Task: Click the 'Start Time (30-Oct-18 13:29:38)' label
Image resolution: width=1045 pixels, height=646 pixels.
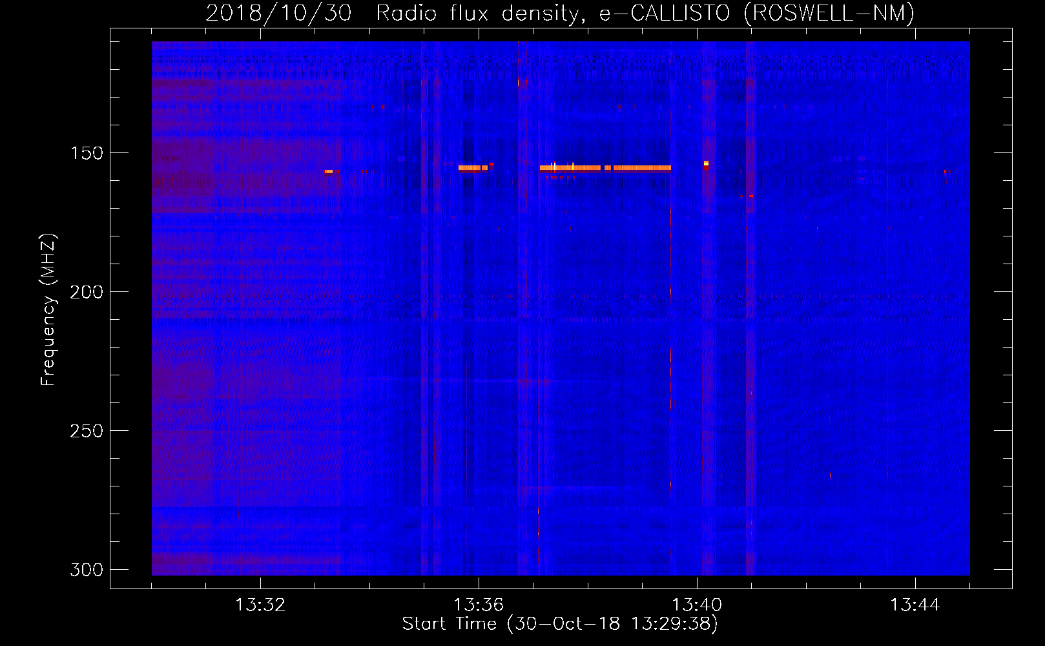Action: (x=560, y=624)
